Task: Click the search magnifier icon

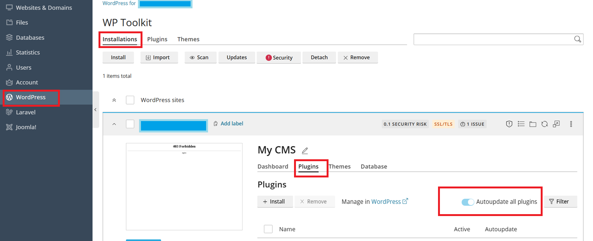Action: (577, 39)
